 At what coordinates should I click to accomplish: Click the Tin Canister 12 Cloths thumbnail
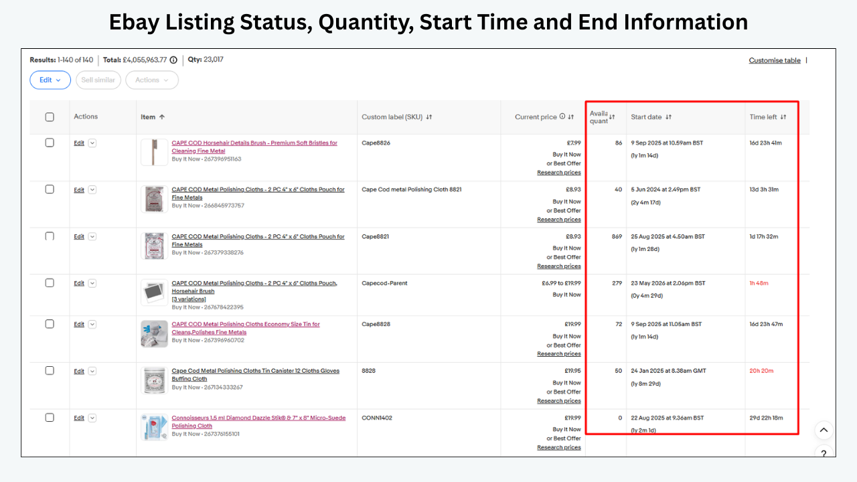click(x=154, y=380)
